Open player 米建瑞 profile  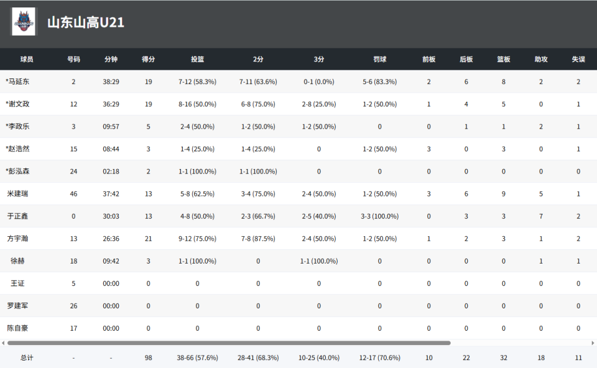click(x=17, y=194)
